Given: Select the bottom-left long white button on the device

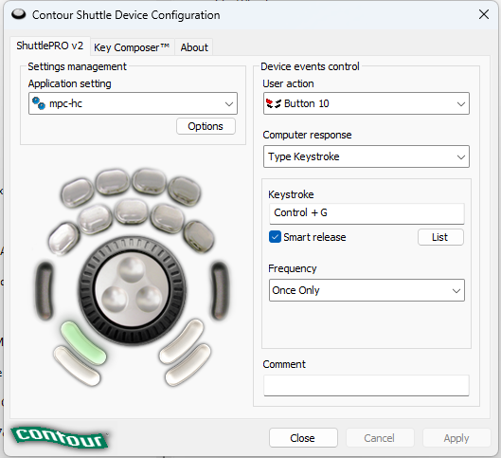Looking at the screenshot, I should pos(77,366).
